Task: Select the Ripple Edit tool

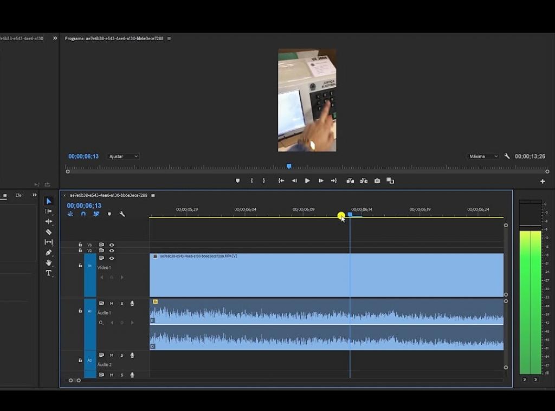Action: click(49, 222)
